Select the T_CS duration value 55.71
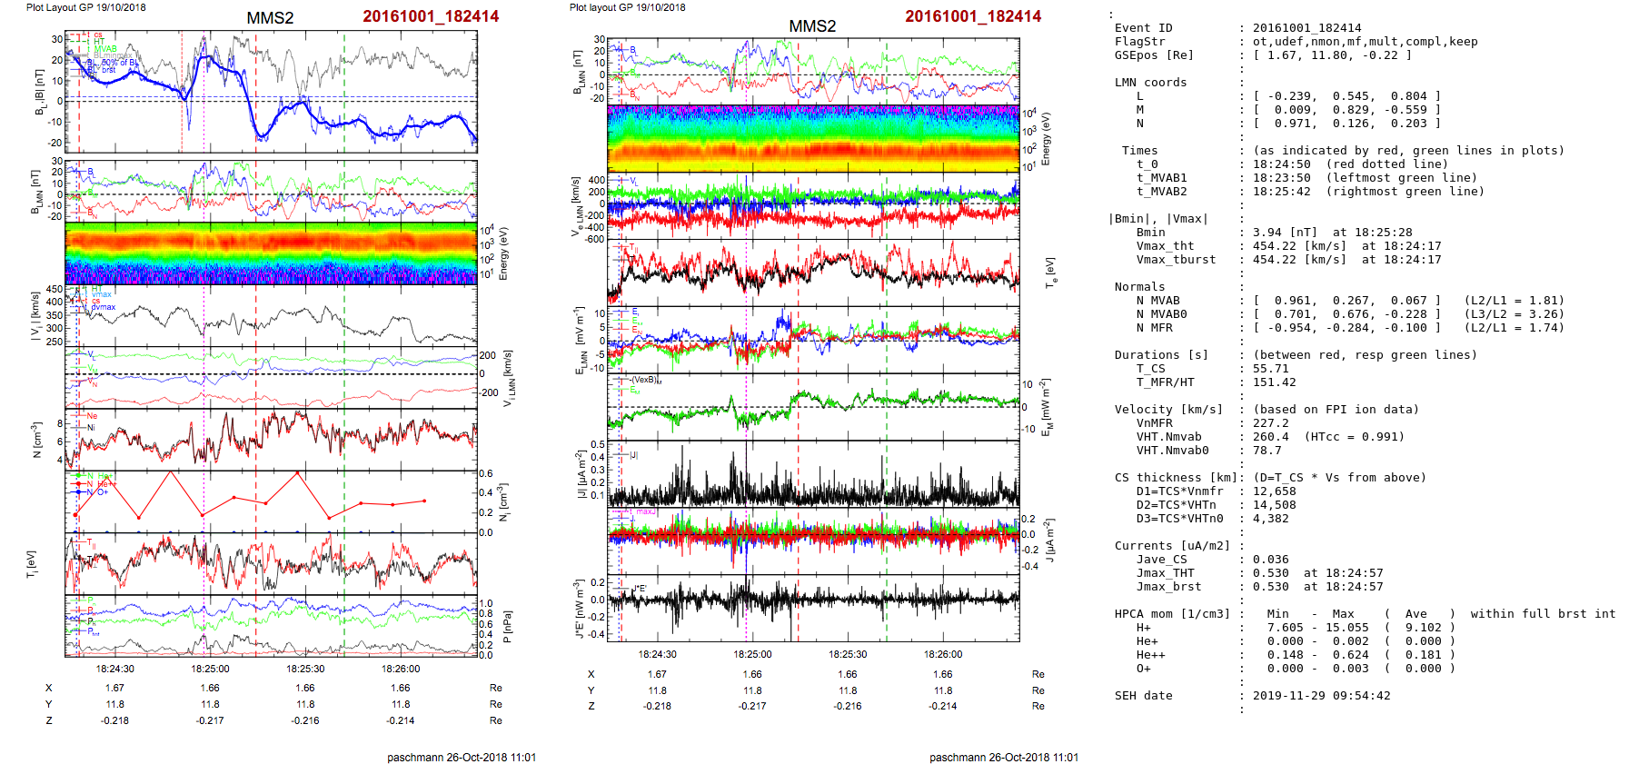 coord(1270,369)
